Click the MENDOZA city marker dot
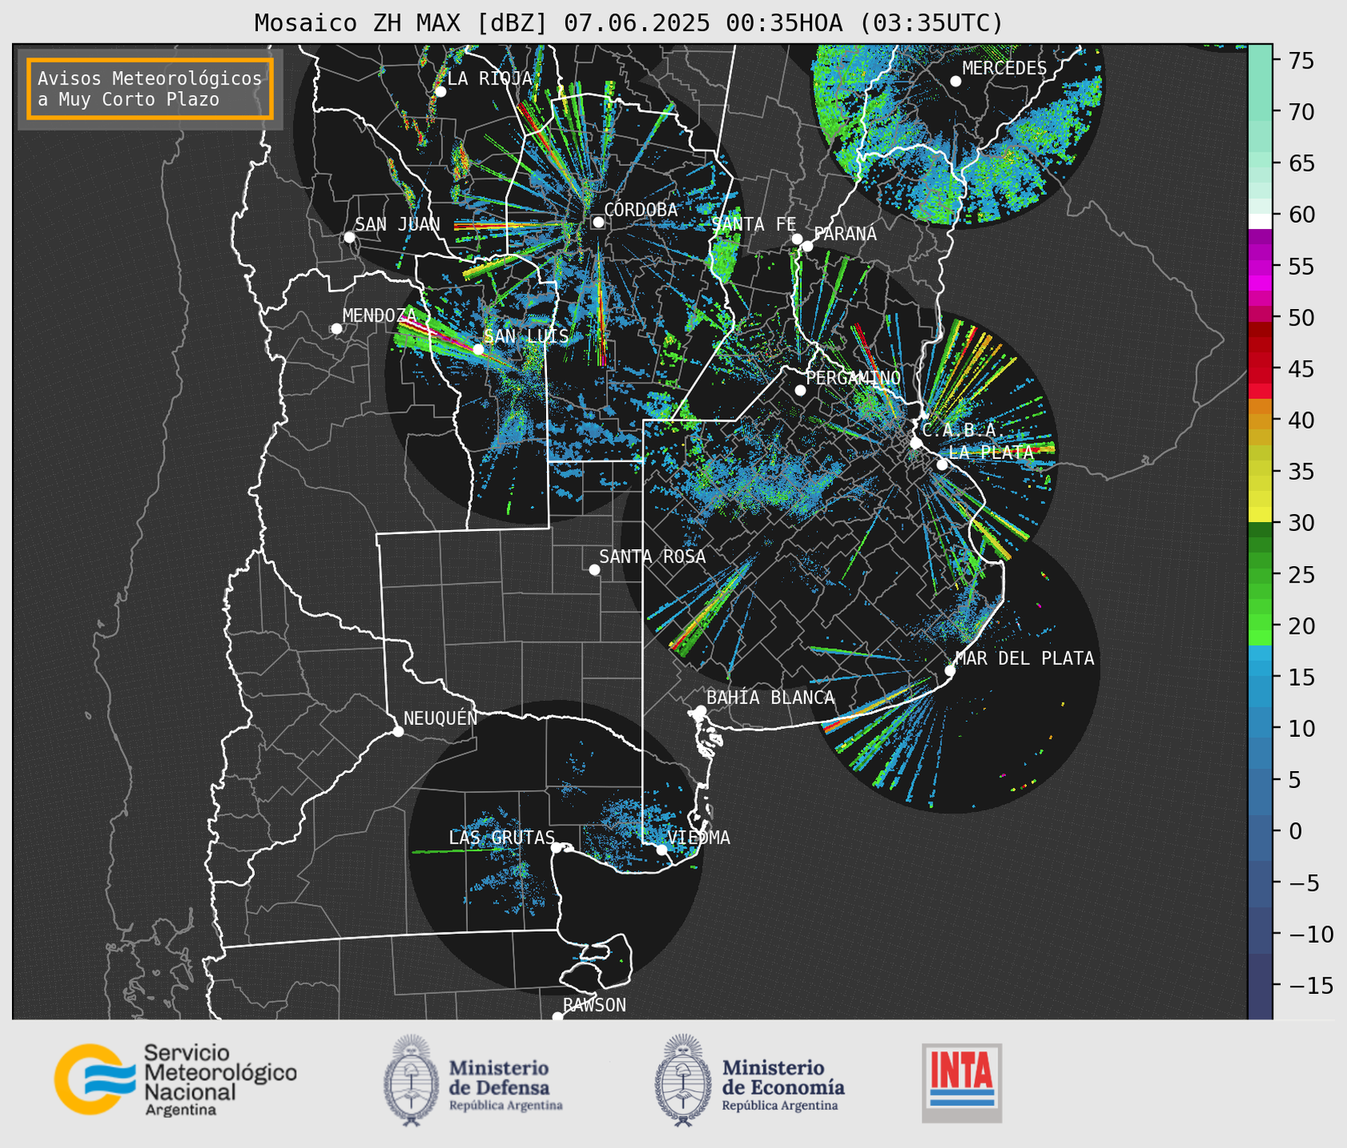The height and width of the screenshot is (1148, 1347). pyautogui.click(x=336, y=329)
